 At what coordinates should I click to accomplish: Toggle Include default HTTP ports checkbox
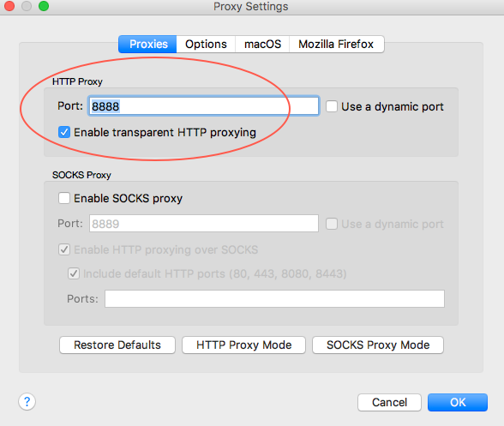tap(74, 273)
